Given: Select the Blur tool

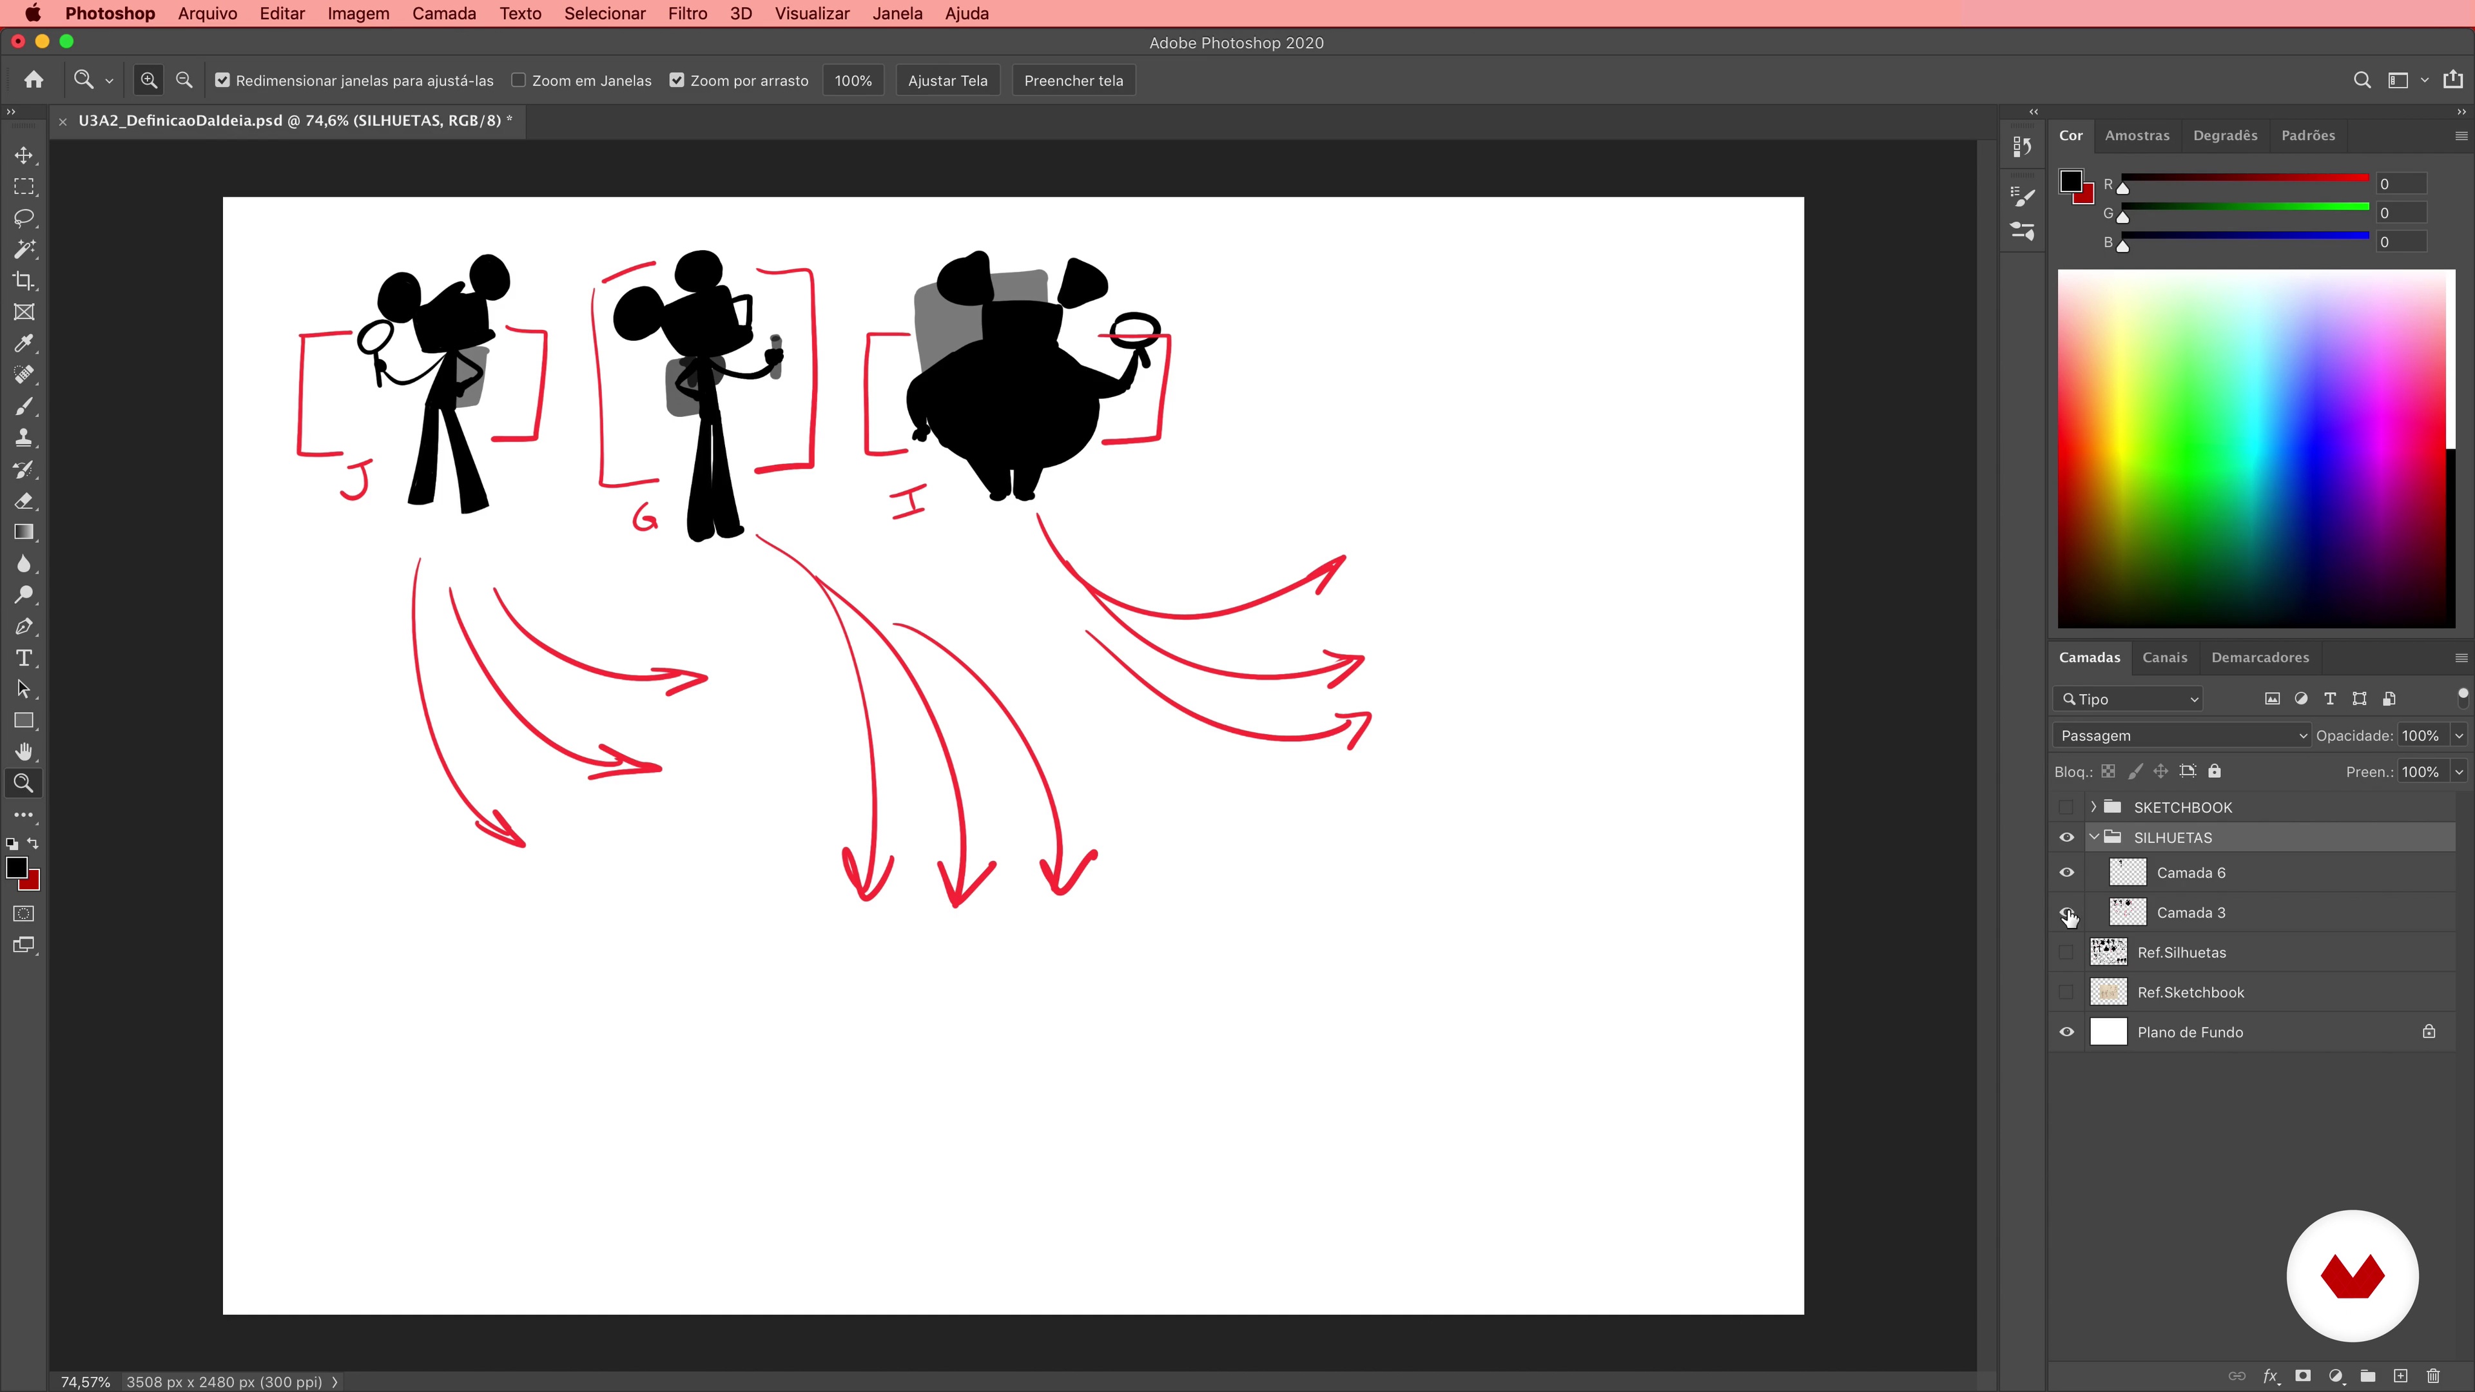Looking at the screenshot, I should 24,564.
